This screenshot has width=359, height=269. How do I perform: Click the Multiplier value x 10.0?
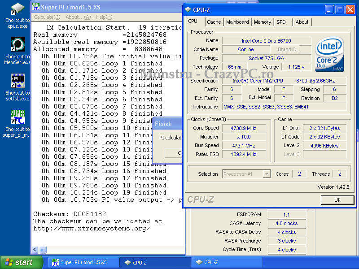[244, 137]
